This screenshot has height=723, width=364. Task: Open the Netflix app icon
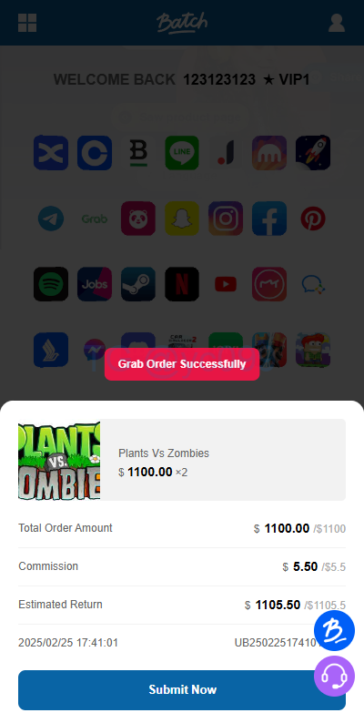182,284
